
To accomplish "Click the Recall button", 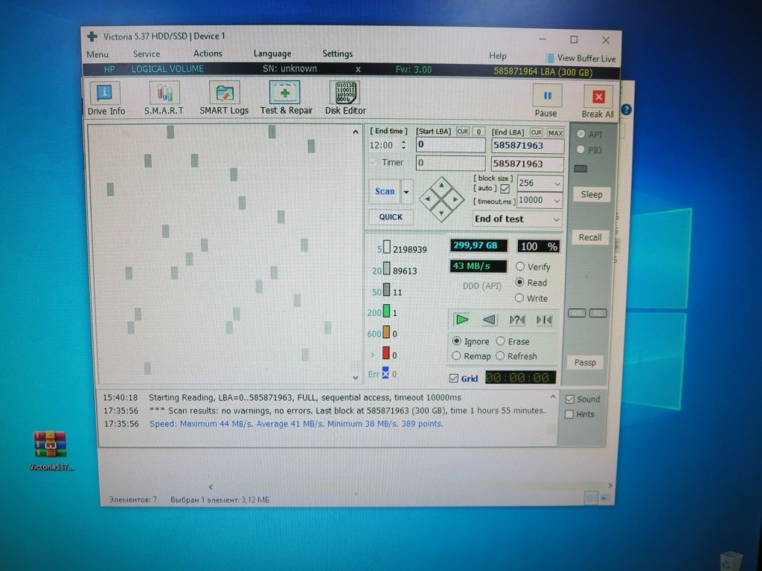I will coord(590,237).
